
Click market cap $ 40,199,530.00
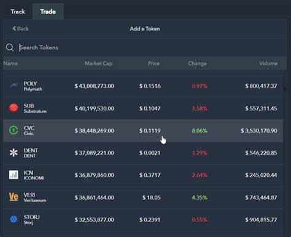coord(95,108)
